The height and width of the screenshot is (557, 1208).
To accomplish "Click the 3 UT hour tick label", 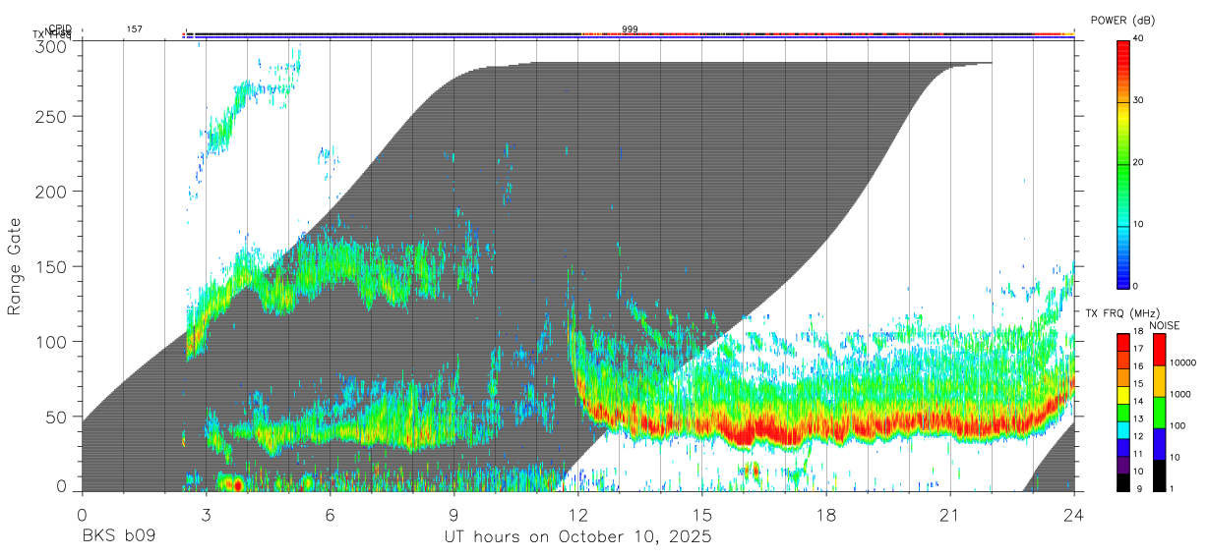I will [x=206, y=514].
